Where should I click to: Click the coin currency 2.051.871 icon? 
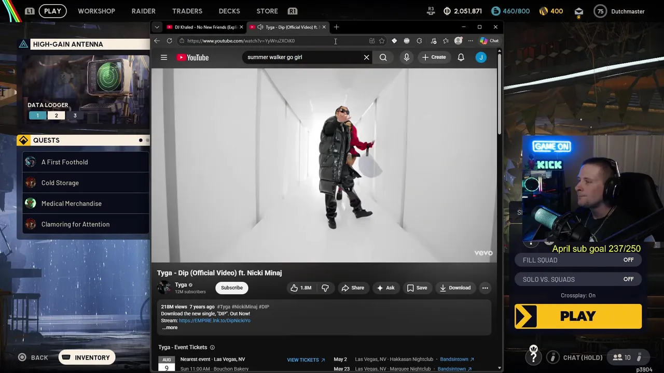[447, 11]
